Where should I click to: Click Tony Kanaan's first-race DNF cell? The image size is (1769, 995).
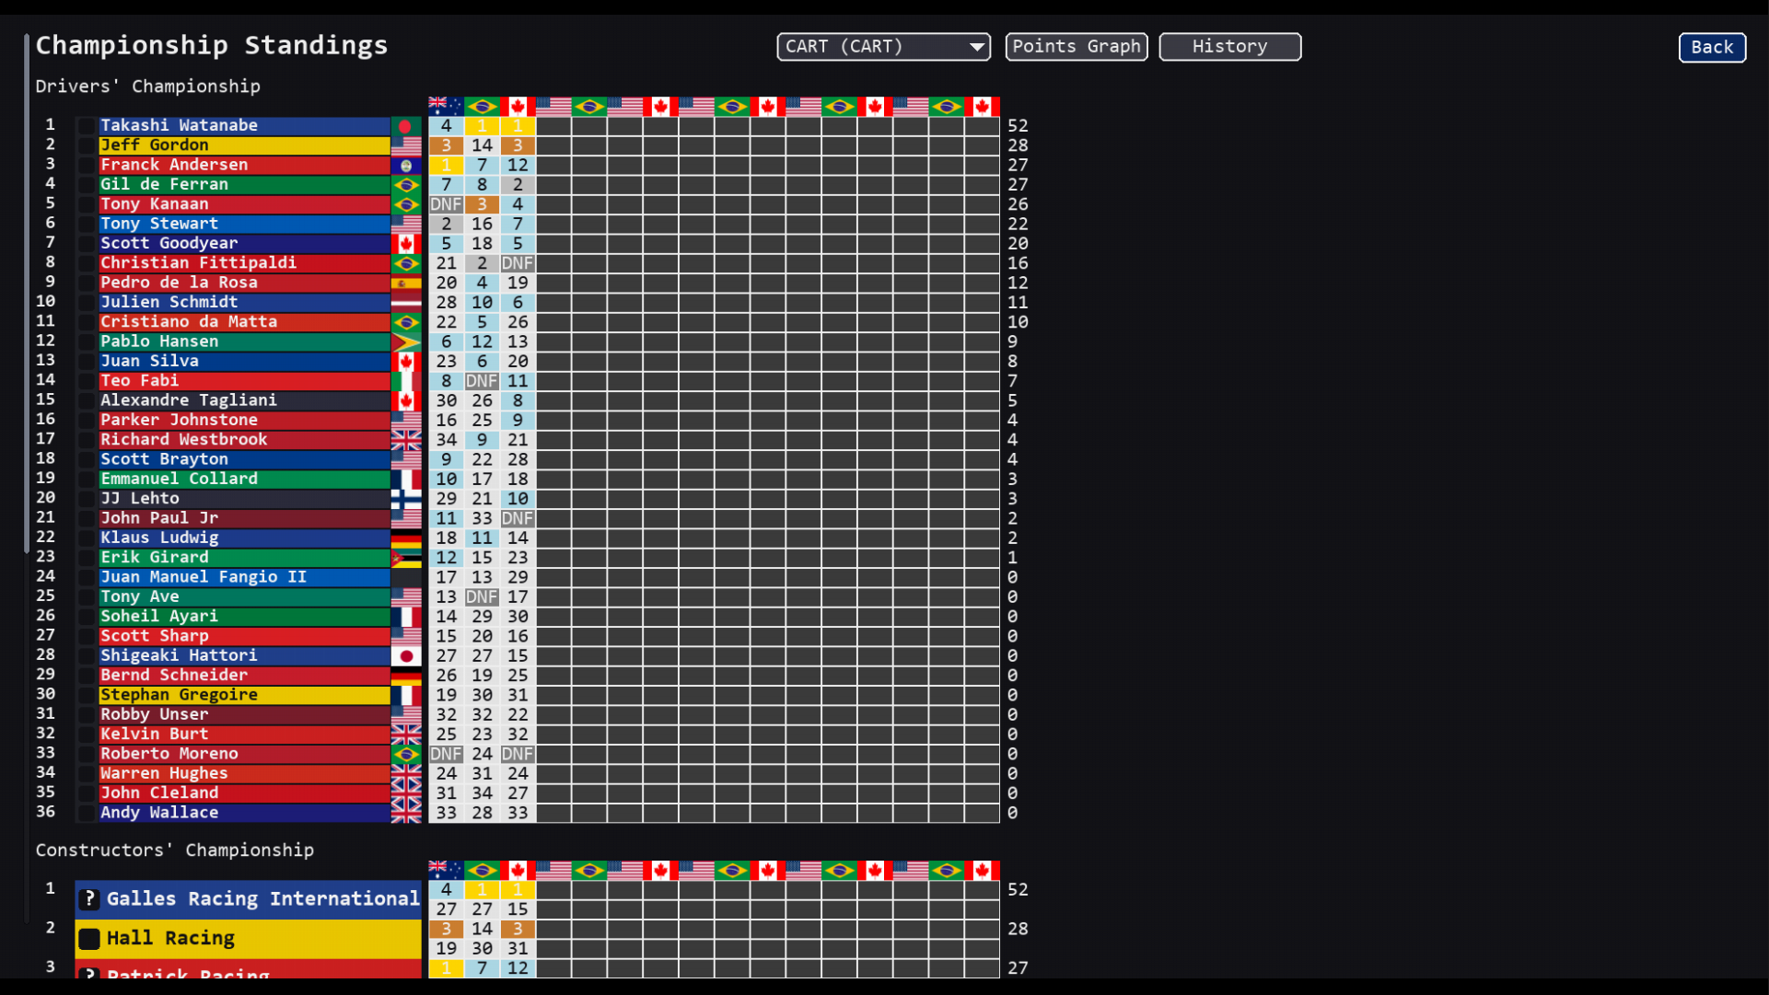coord(446,204)
